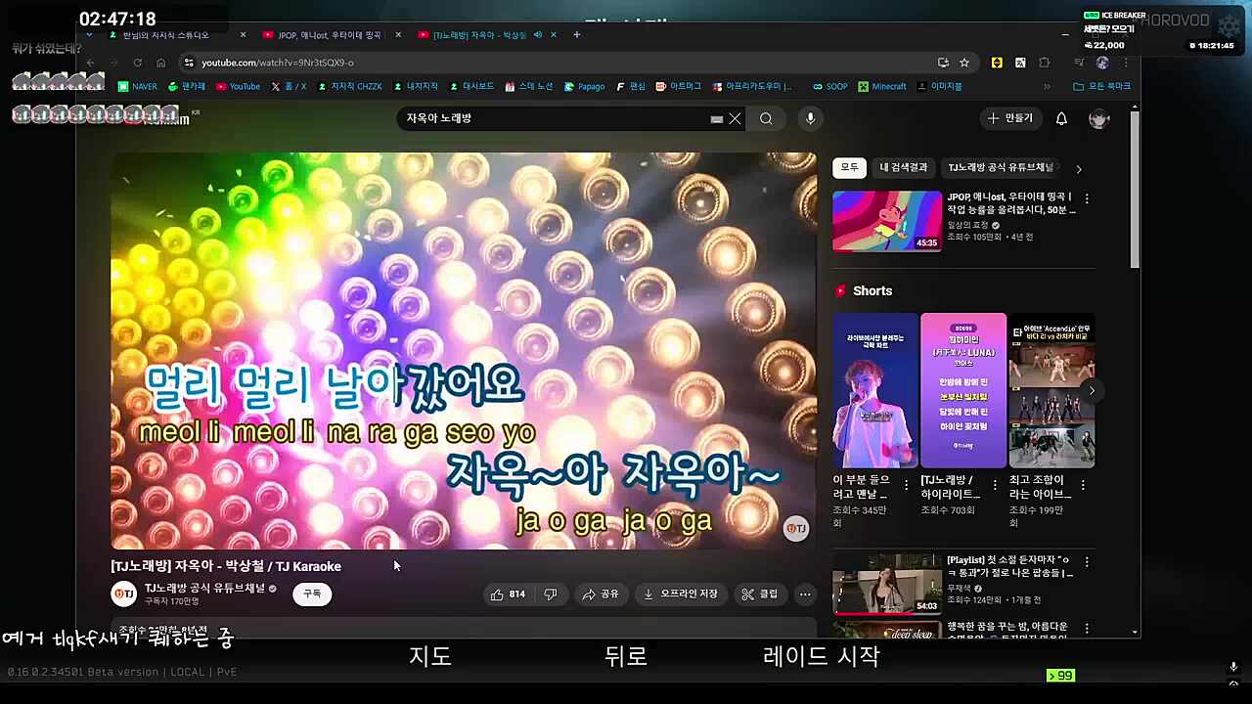This screenshot has height=704, width=1252.
Task: Open the JPOP 애니ost 45:35 thumbnail
Action: click(x=887, y=221)
